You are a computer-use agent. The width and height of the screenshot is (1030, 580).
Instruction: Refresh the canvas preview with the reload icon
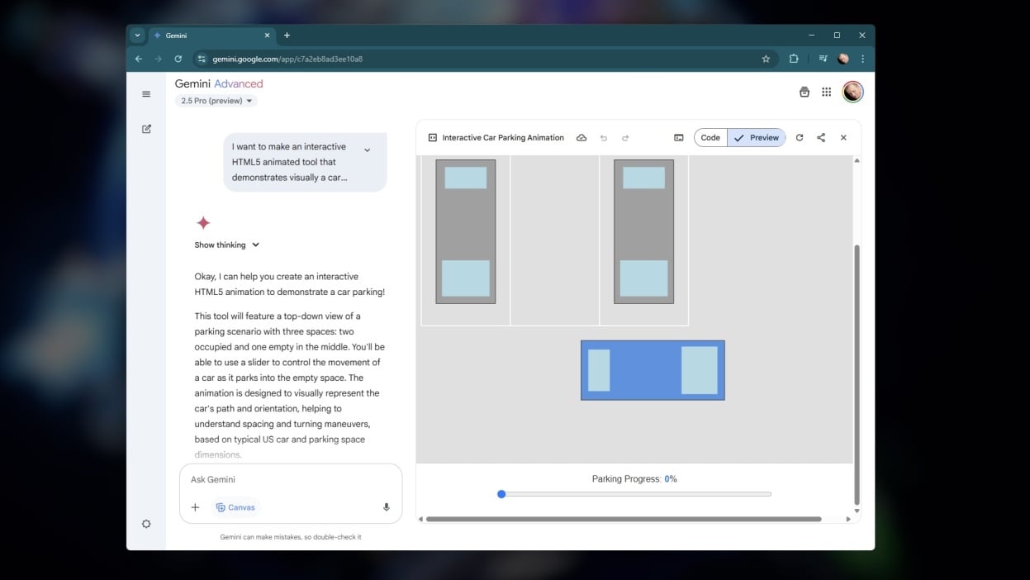point(800,138)
